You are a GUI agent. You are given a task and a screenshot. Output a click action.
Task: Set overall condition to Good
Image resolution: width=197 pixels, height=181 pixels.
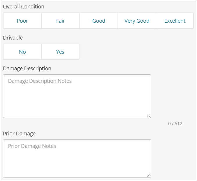coord(99,21)
